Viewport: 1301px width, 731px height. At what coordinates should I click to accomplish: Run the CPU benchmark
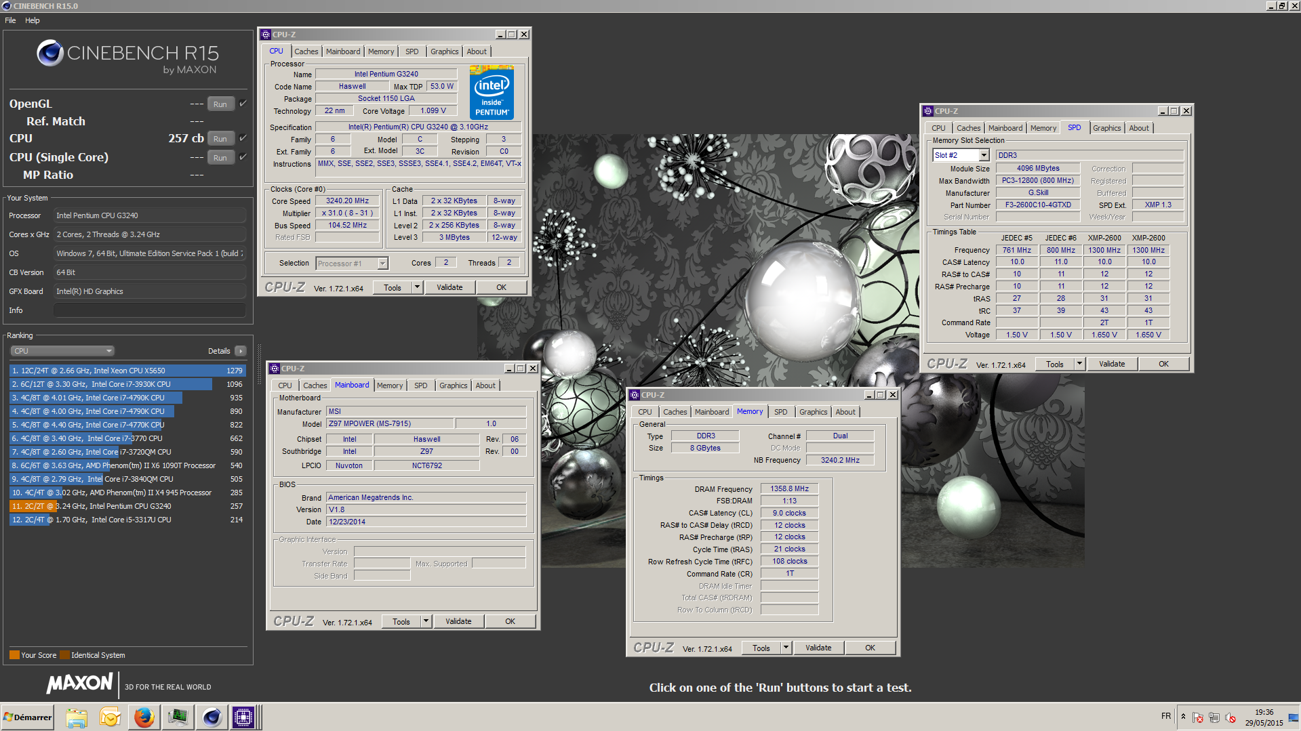(x=220, y=139)
